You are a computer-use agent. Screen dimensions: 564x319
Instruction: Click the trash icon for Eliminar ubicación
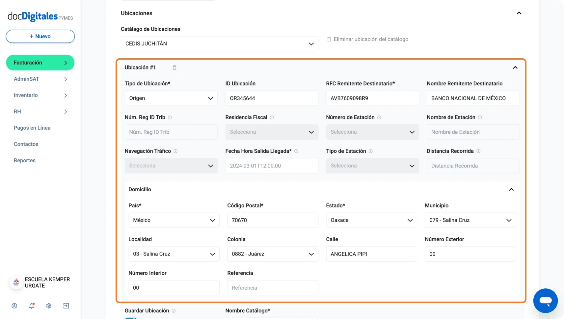(329, 39)
